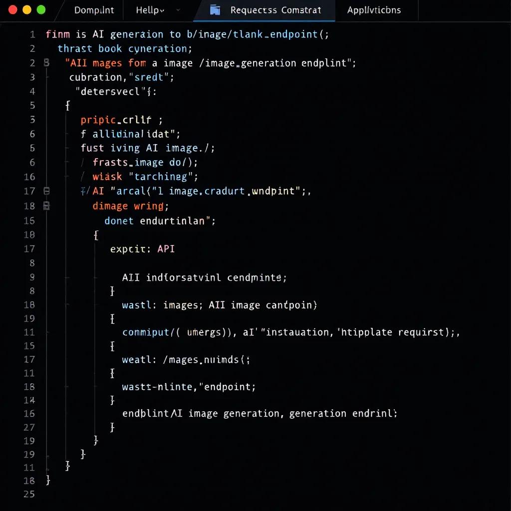Click the "thrast book cyneration;" line
The image size is (511, 511).
click(x=125, y=48)
